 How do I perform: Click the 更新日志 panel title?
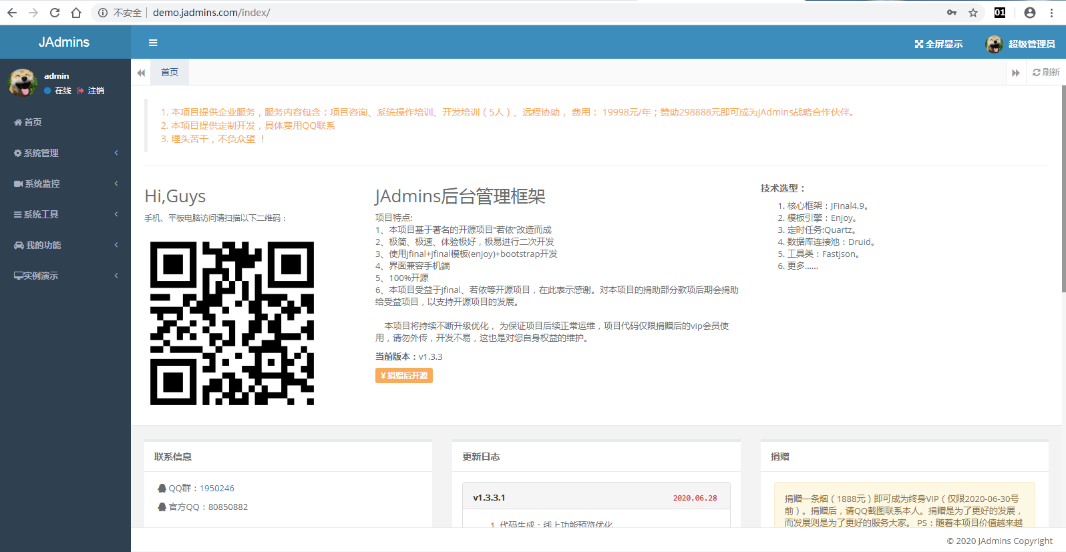481,457
